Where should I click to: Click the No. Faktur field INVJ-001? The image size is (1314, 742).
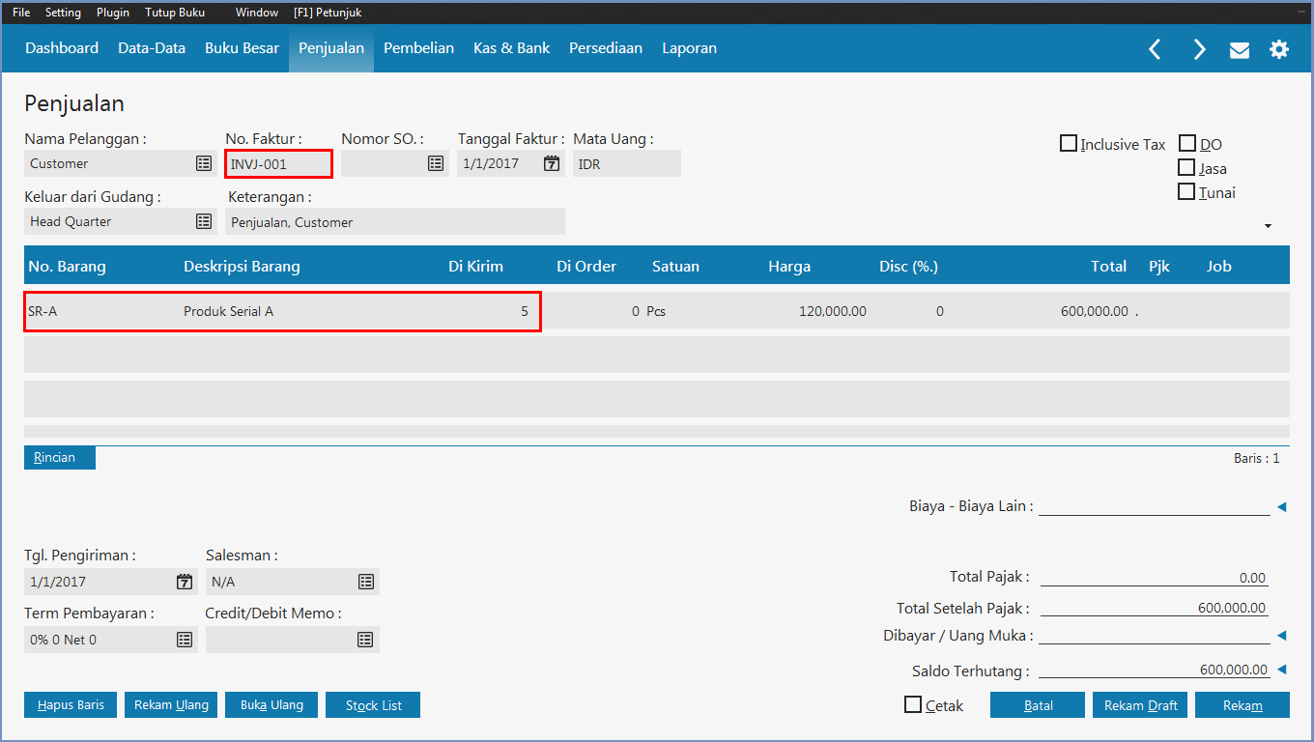(x=278, y=163)
